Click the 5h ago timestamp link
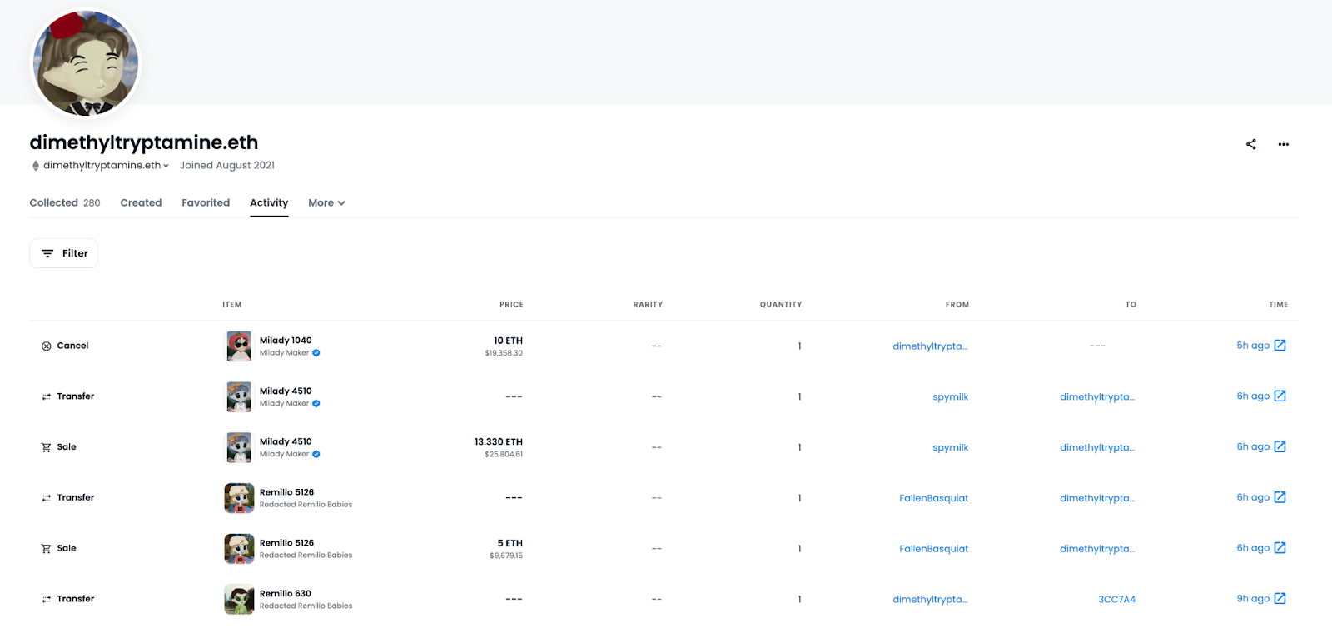 [x=1253, y=346]
